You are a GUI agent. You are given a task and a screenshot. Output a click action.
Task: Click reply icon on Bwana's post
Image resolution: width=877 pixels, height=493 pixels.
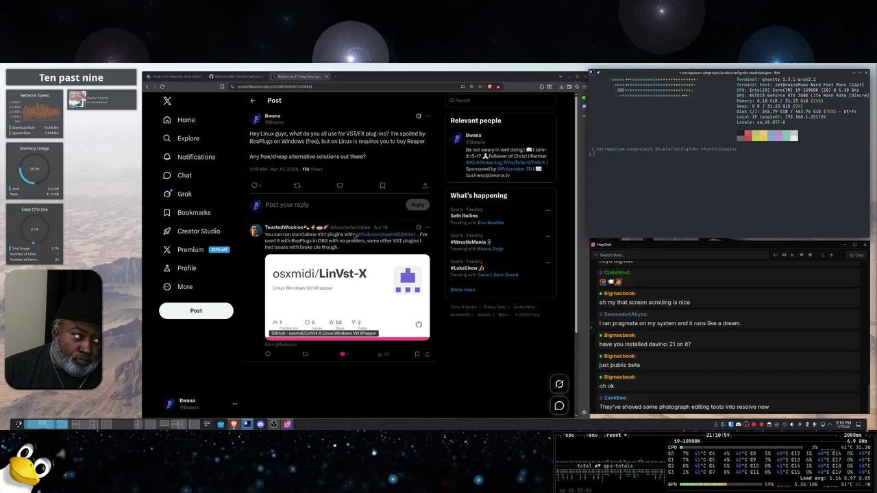(x=254, y=186)
